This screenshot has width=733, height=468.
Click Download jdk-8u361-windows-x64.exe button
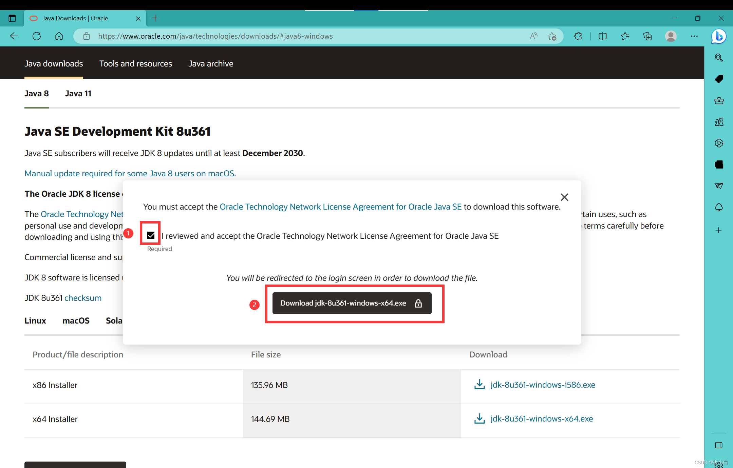coord(352,303)
